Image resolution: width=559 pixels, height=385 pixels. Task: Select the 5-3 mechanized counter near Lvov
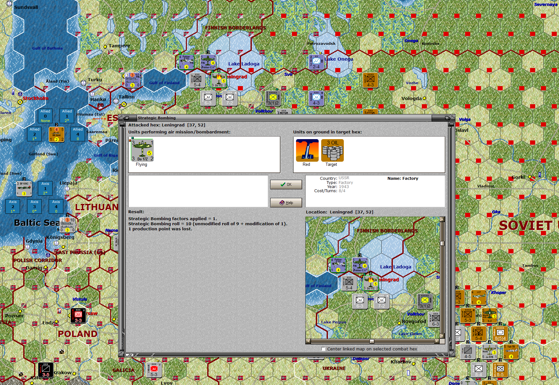click(154, 370)
